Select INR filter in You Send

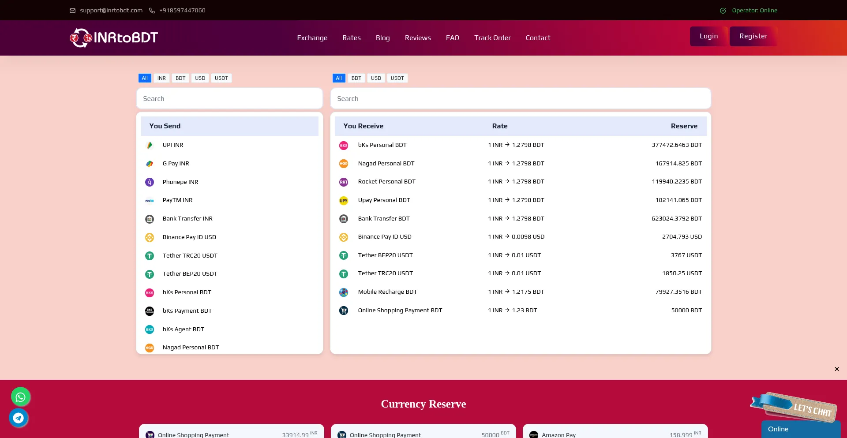point(161,78)
